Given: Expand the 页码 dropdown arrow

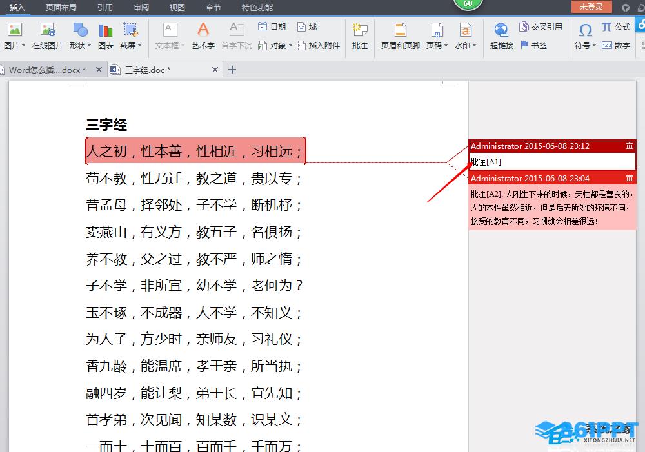Looking at the screenshot, I should pos(446,46).
